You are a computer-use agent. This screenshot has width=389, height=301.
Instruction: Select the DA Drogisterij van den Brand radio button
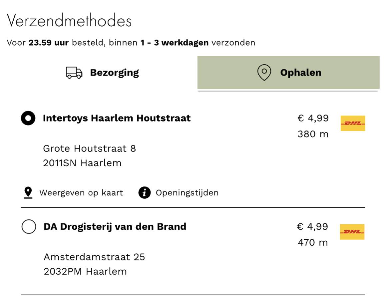pos(29,227)
